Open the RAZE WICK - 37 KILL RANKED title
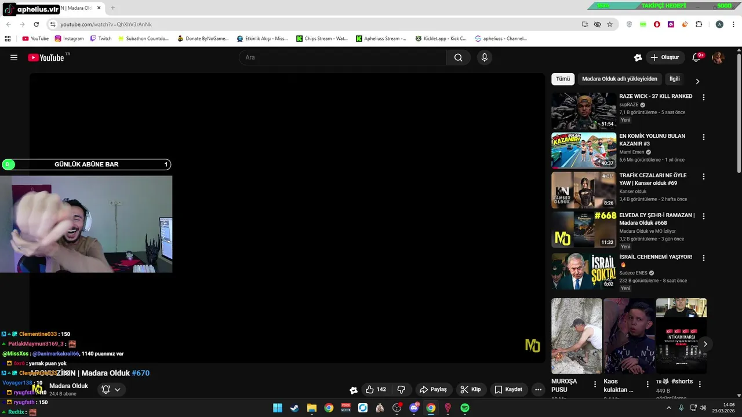 656,96
